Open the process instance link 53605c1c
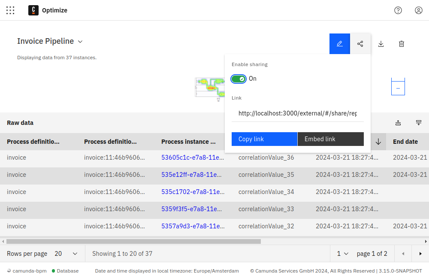429x279 pixels. pyautogui.click(x=192, y=158)
